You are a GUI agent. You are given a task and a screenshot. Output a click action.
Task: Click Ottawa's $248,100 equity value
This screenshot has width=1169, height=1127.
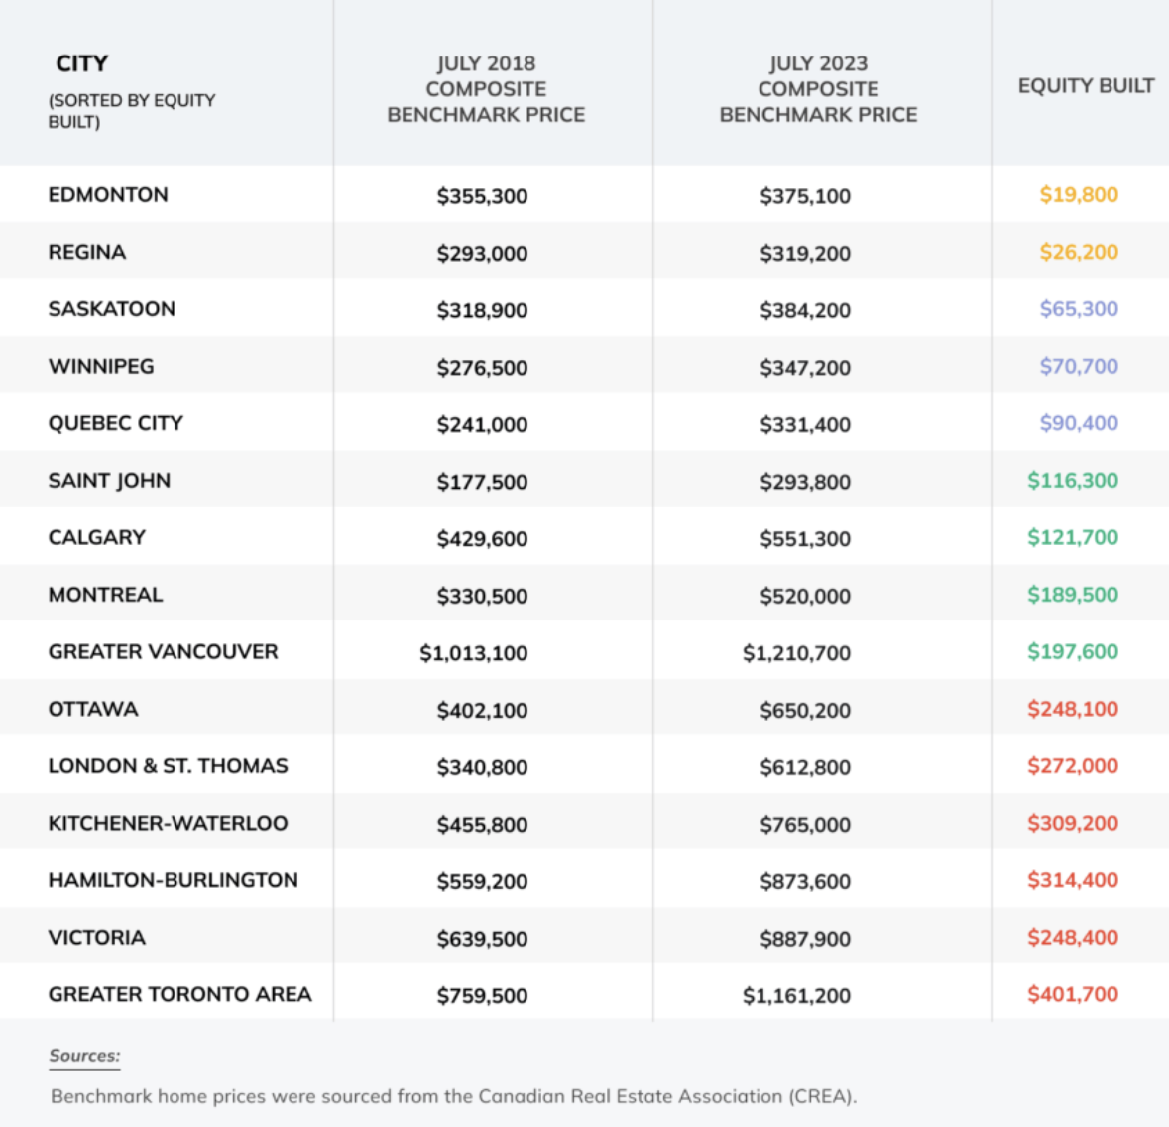1072,709
